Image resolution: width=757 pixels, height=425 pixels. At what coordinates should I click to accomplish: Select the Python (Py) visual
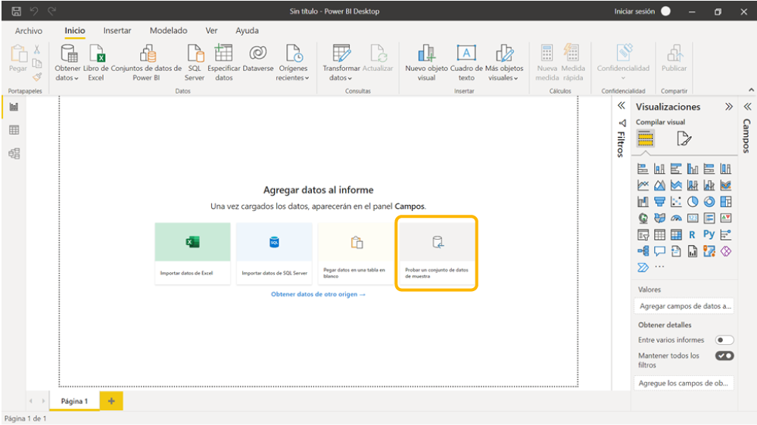click(x=709, y=234)
